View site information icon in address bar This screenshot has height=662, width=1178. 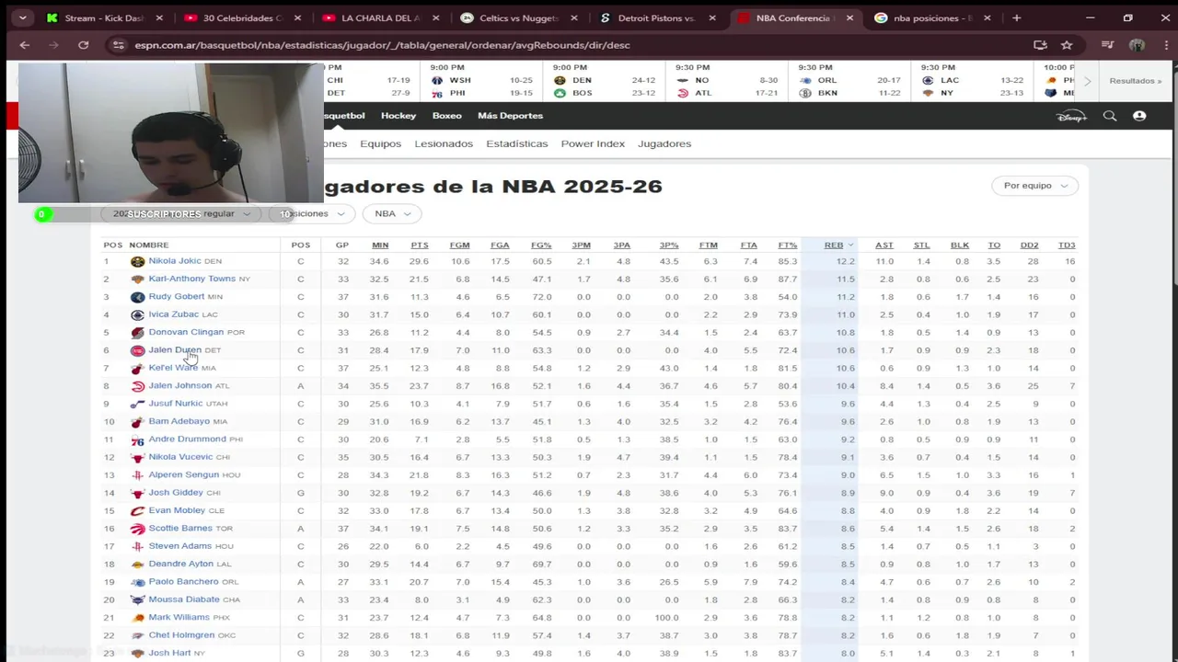pos(117,45)
